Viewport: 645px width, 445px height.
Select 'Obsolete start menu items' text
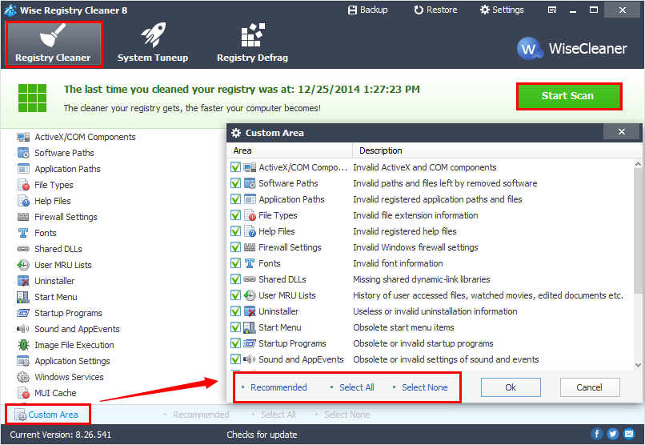[x=403, y=328]
